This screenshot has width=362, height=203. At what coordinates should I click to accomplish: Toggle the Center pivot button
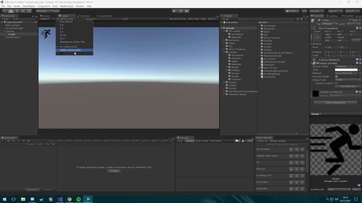[x=42, y=11]
